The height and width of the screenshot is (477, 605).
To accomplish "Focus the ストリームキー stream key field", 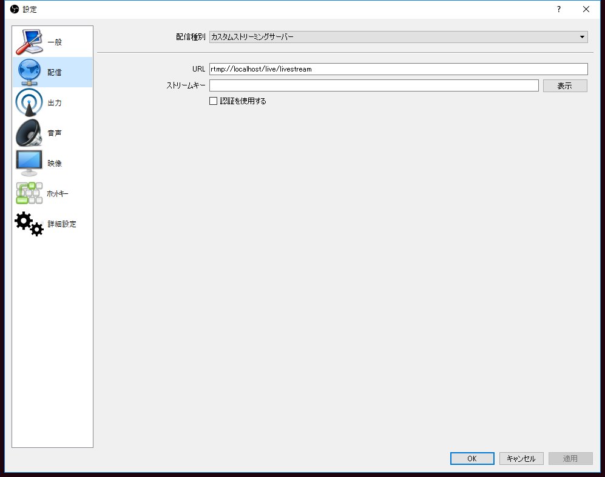I will 374,85.
